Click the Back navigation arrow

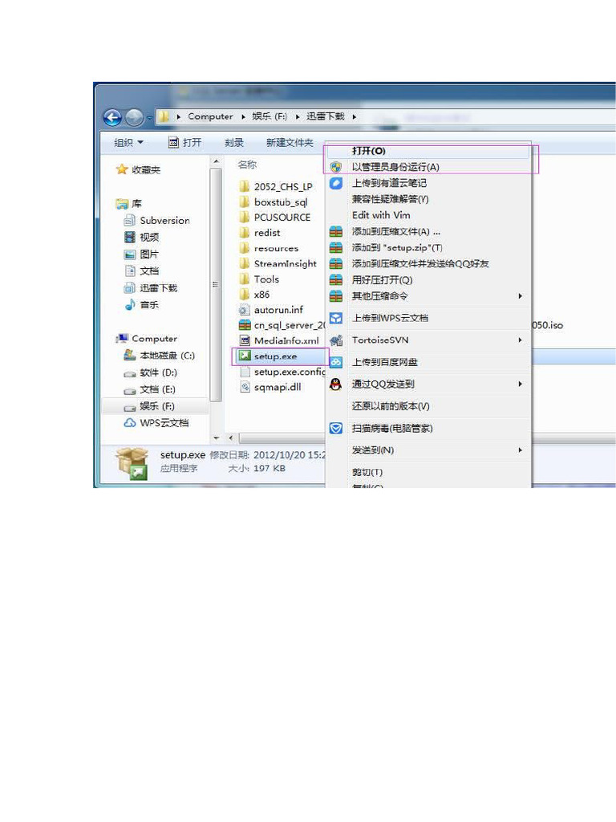pyautogui.click(x=112, y=117)
